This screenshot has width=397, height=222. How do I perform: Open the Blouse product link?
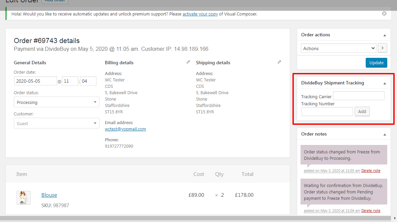pos(49,195)
